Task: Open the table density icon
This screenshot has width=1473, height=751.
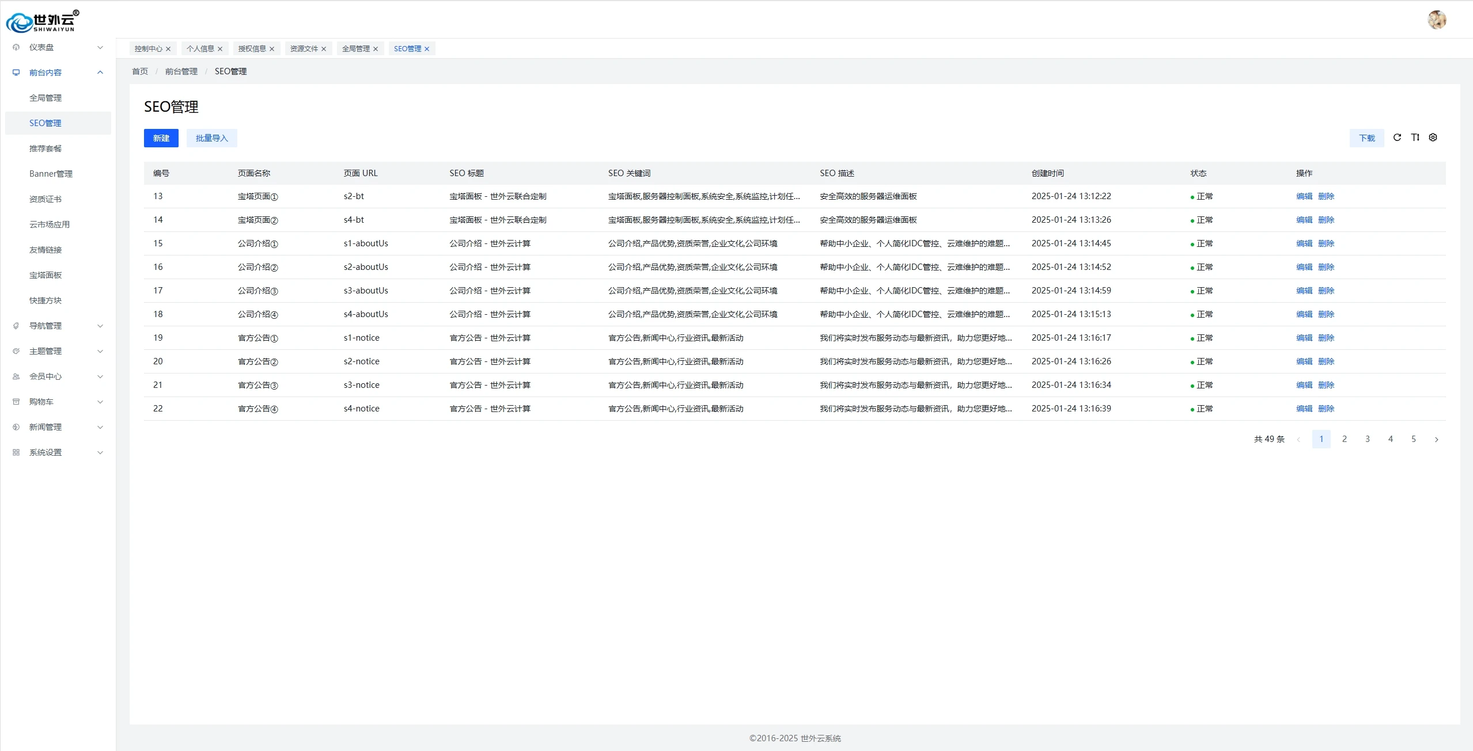Action: [1415, 138]
